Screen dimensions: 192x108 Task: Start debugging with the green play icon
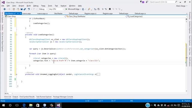[x=66, y=9]
